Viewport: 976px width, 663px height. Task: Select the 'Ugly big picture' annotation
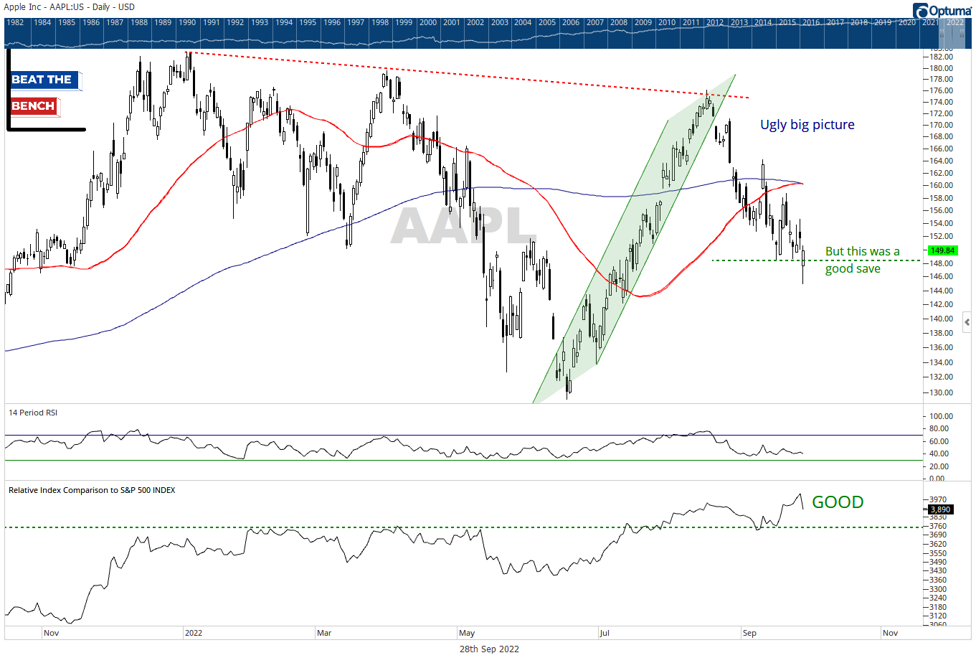(807, 125)
